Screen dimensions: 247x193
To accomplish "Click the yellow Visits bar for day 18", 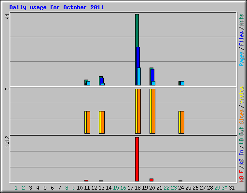I will point(136,111).
